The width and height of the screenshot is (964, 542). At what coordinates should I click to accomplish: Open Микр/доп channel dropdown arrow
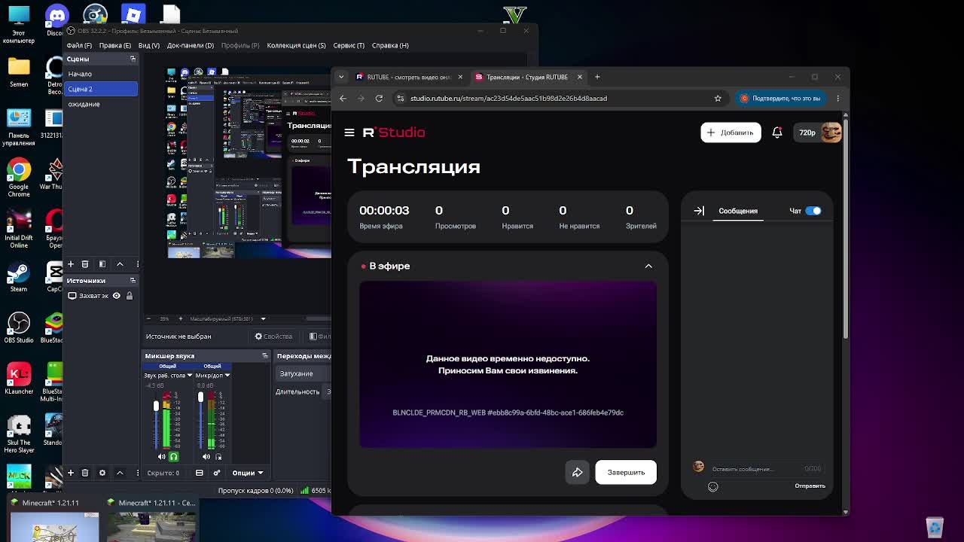227,375
